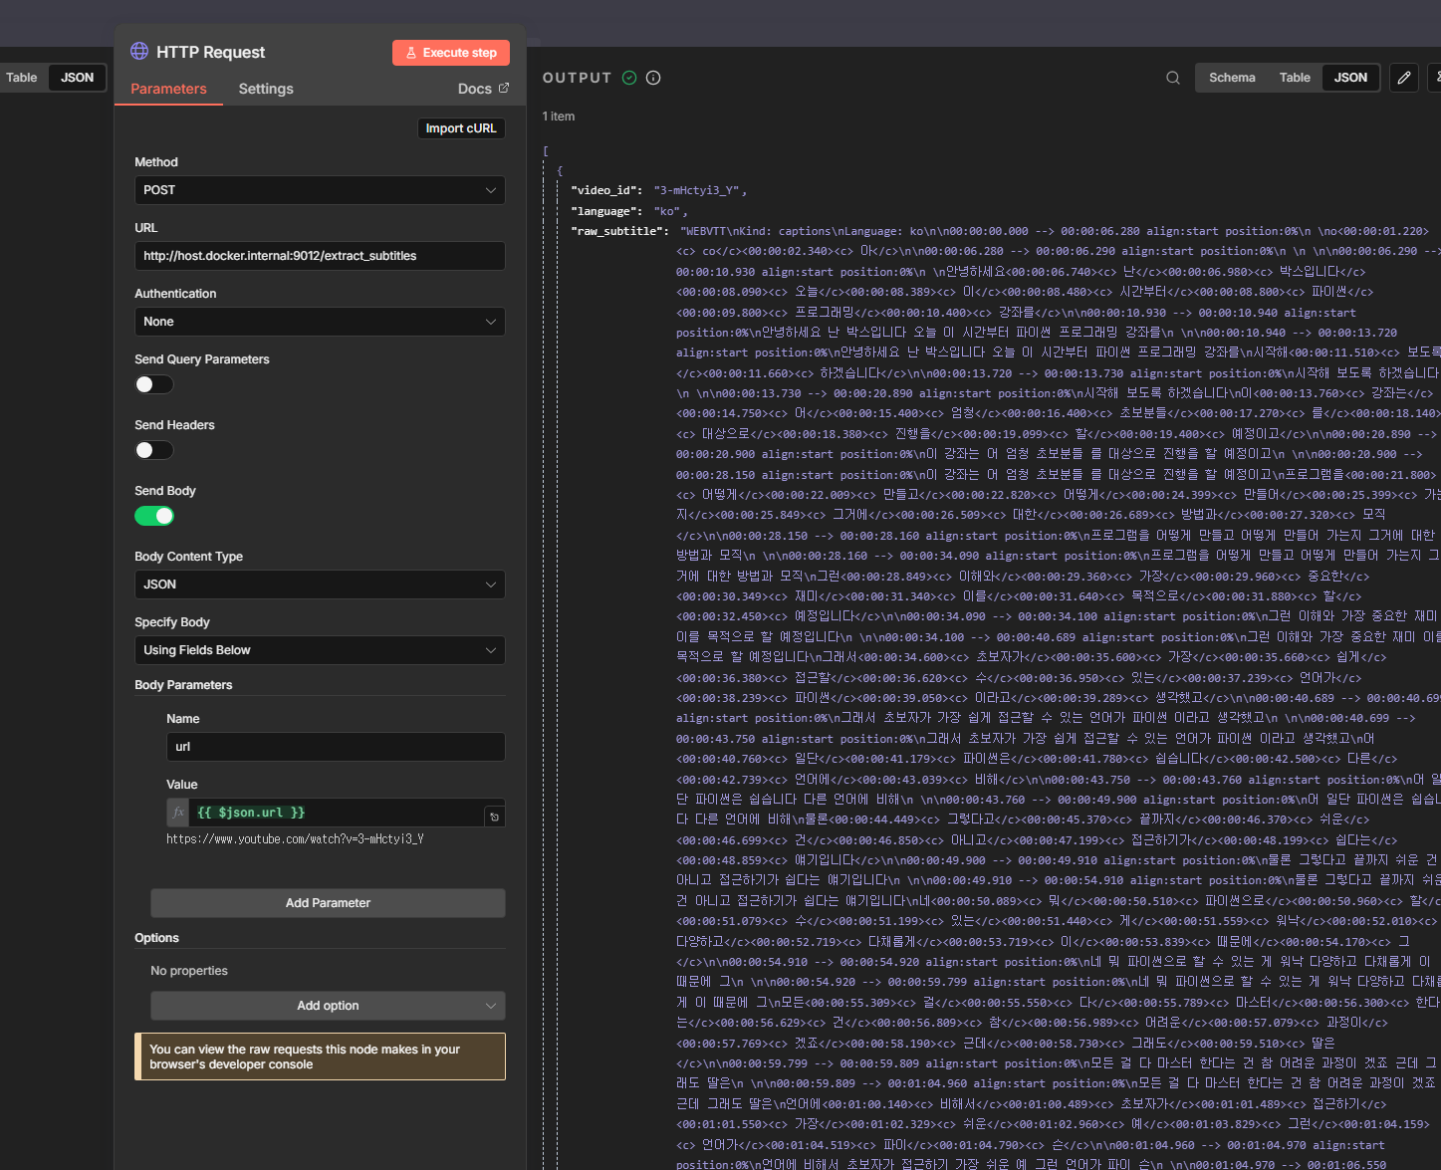
Task: Open the Method dropdown showing POST
Action: 320,190
